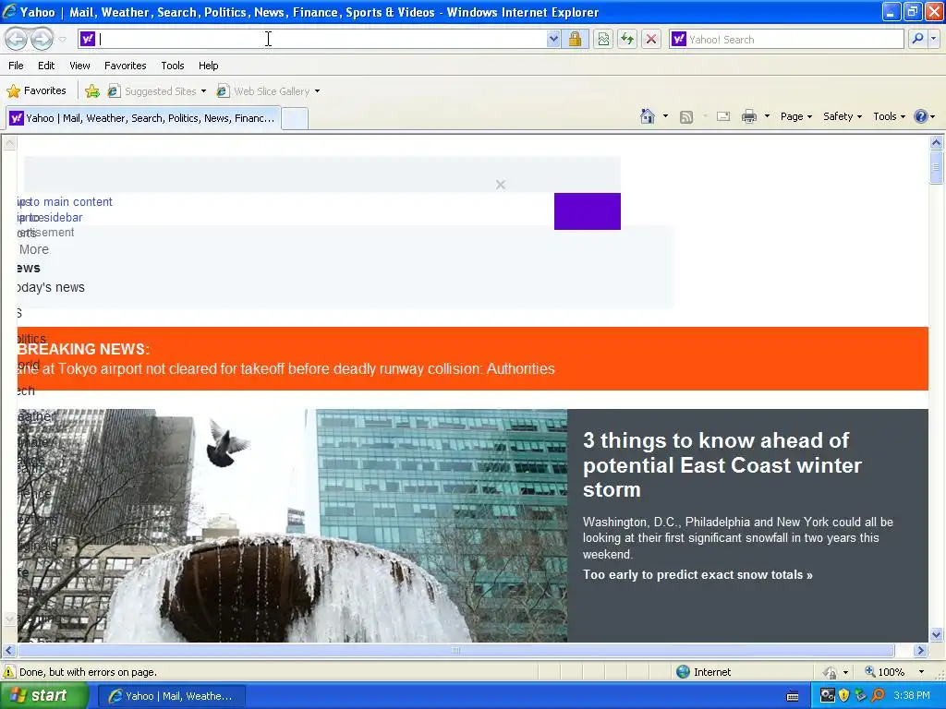Open the East Coast winter storm headline
The height and width of the screenshot is (709, 946).
pyautogui.click(x=722, y=465)
